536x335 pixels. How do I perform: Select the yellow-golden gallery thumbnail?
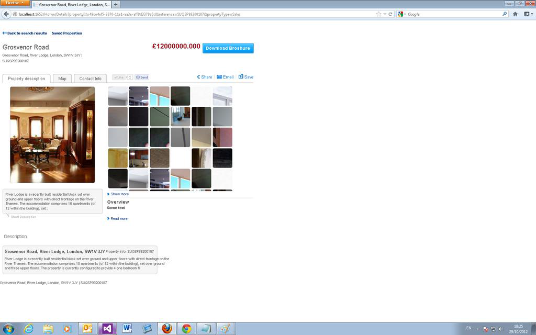(118, 158)
